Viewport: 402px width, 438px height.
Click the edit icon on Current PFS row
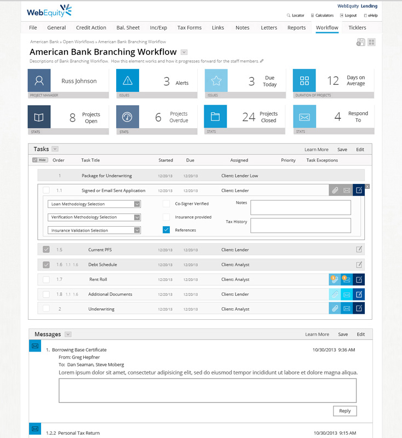click(359, 250)
